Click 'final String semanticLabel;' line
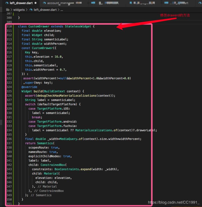 (45, 39)
